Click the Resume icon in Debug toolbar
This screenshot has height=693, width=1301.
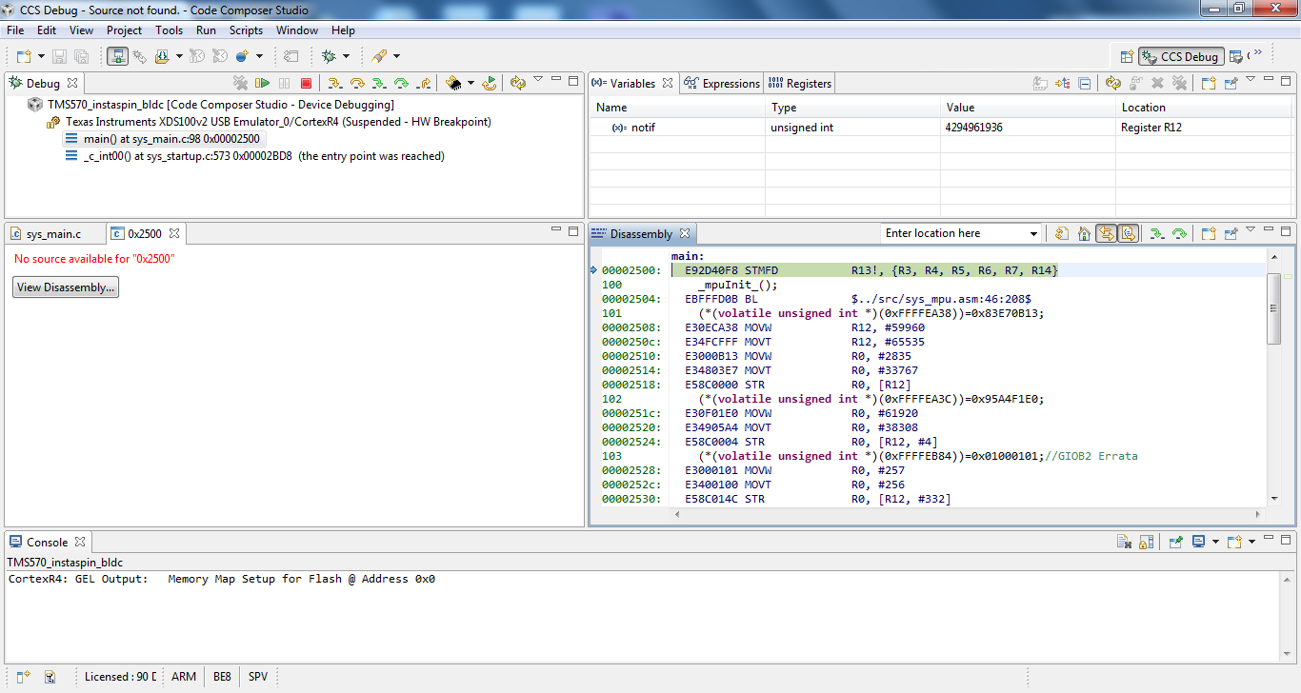click(x=262, y=84)
